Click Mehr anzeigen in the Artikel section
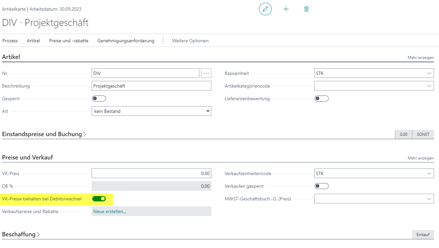 pos(421,58)
